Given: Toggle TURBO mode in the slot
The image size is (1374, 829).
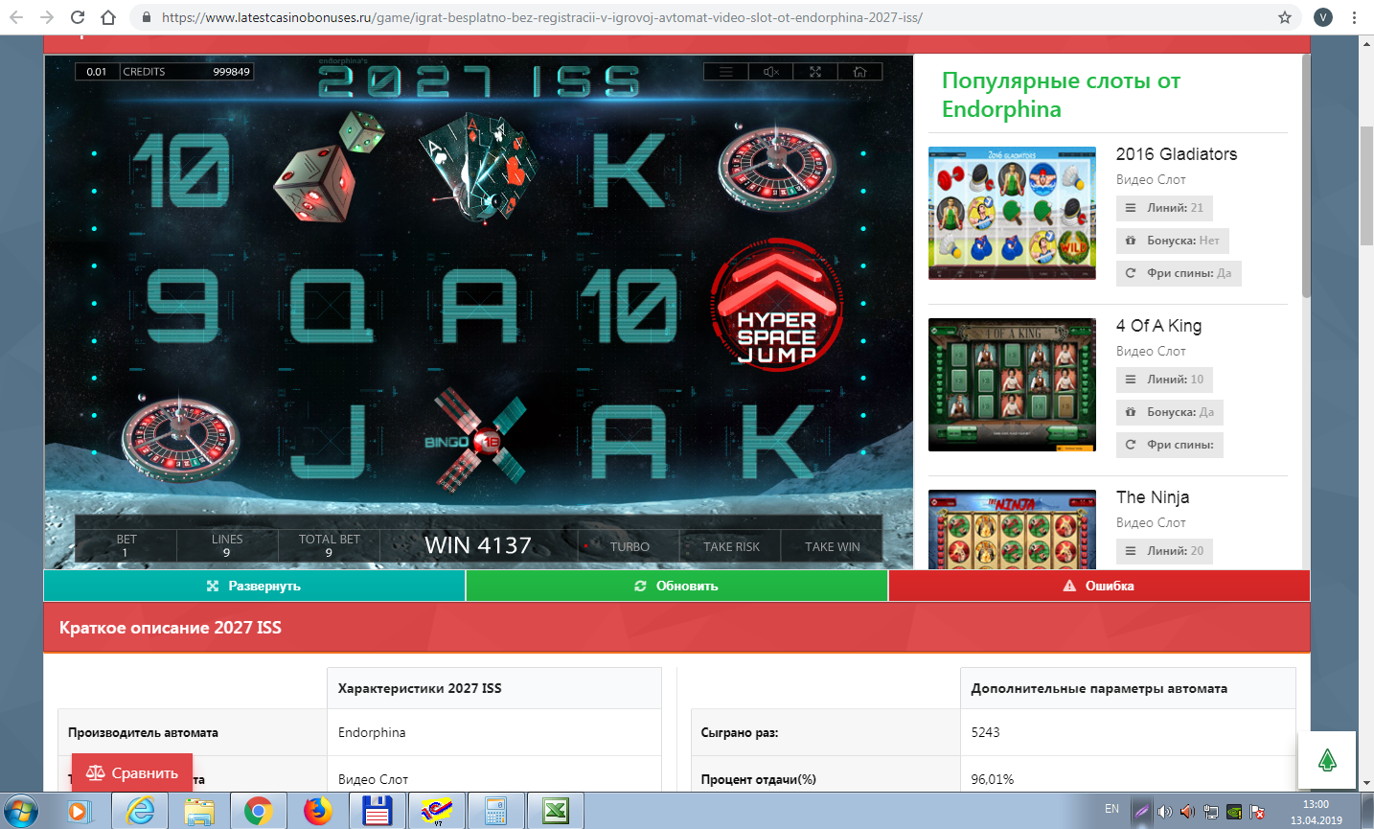Looking at the screenshot, I should pos(629,546).
